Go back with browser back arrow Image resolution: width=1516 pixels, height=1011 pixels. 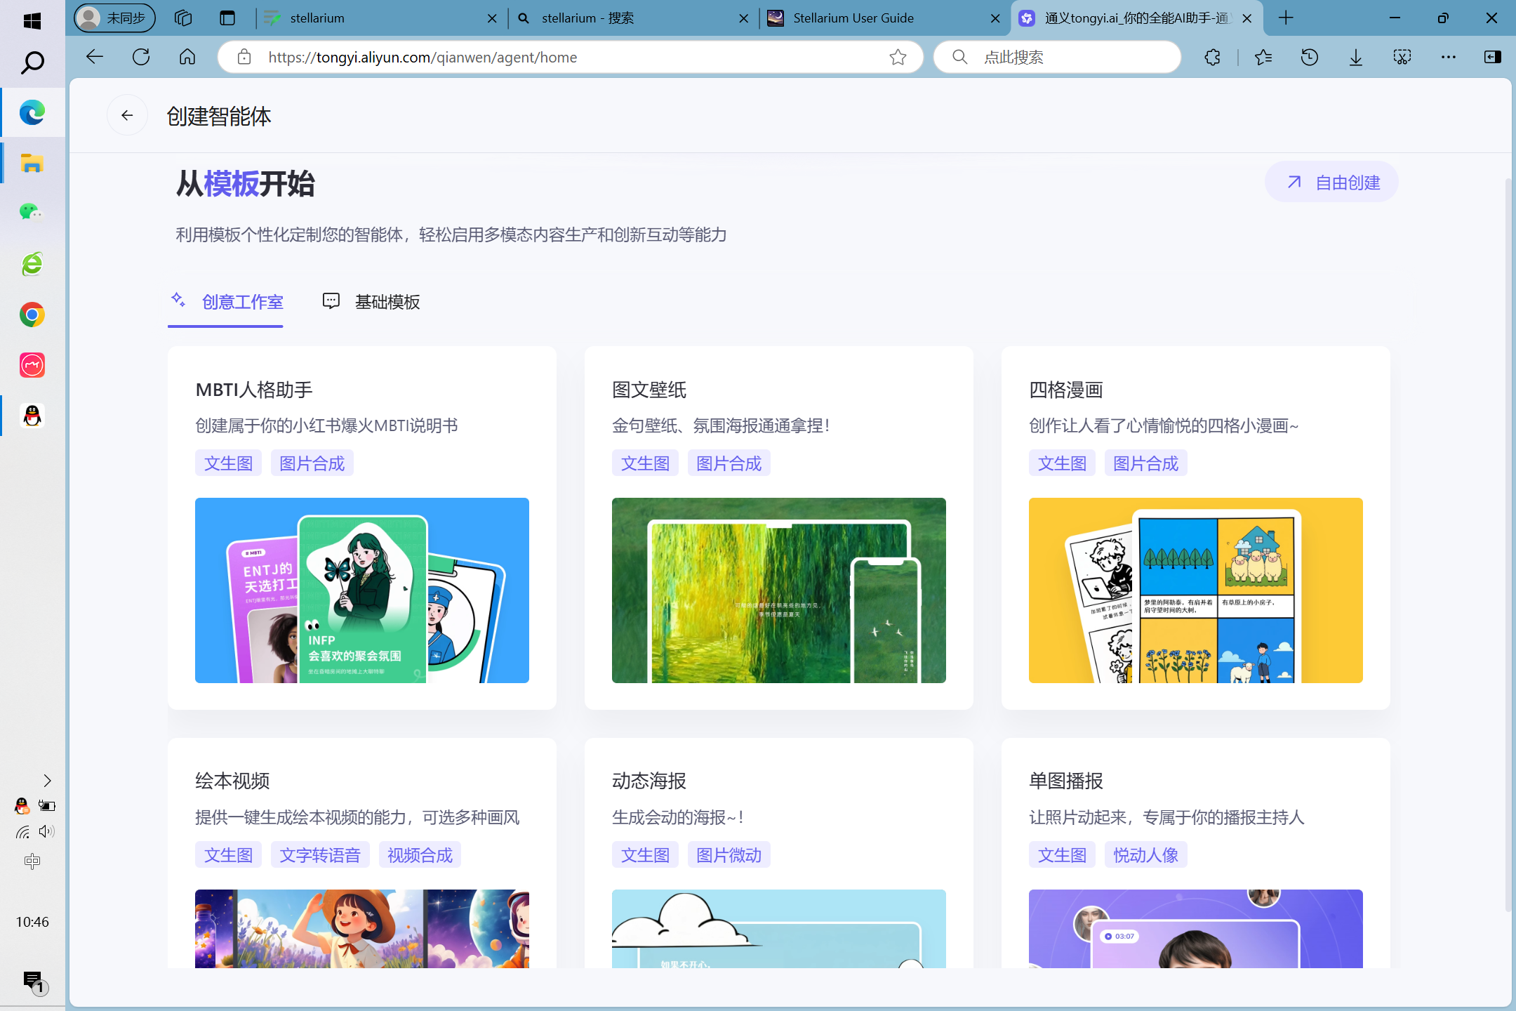(x=94, y=57)
